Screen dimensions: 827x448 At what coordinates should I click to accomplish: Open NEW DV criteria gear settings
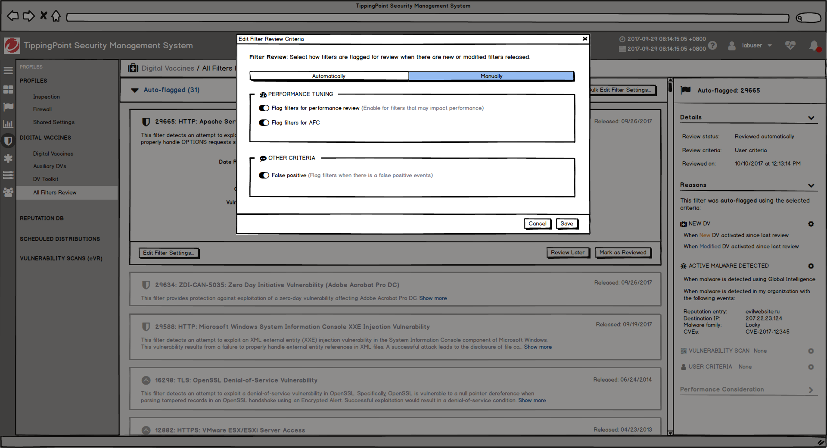[811, 224]
